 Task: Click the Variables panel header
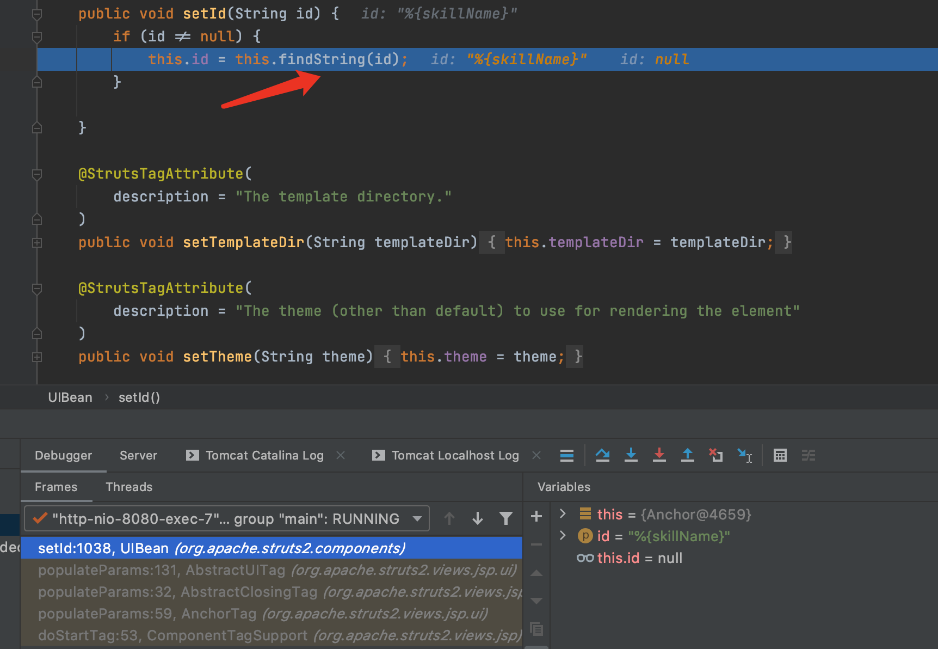coord(564,487)
